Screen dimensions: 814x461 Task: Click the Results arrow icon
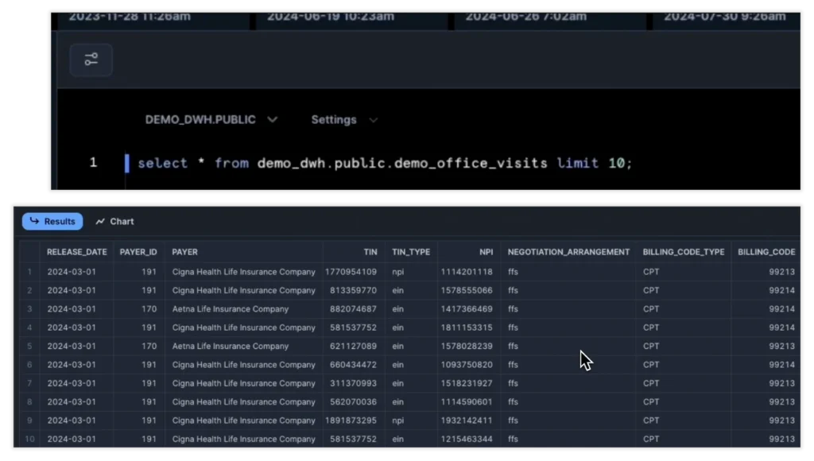coord(34,222)
